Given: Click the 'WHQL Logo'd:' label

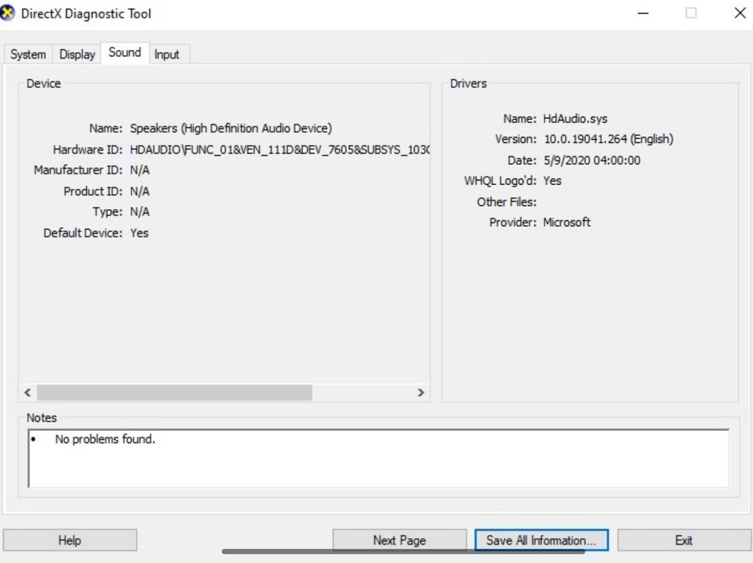Looking at the screenshot, I should click(500, 181).
